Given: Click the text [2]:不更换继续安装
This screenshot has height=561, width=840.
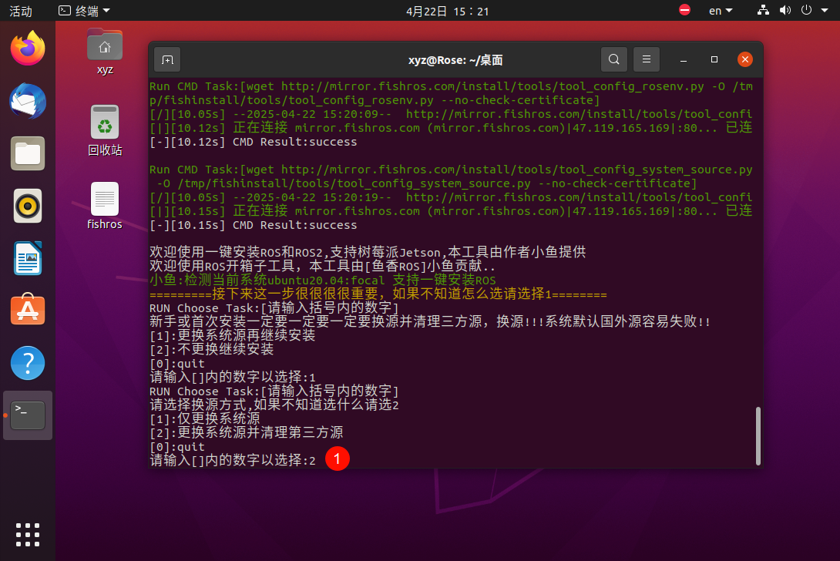Looking at the screenshot, I should [212, 349].
